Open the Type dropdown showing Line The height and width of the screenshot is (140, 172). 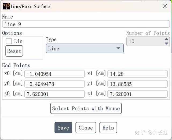85,49
